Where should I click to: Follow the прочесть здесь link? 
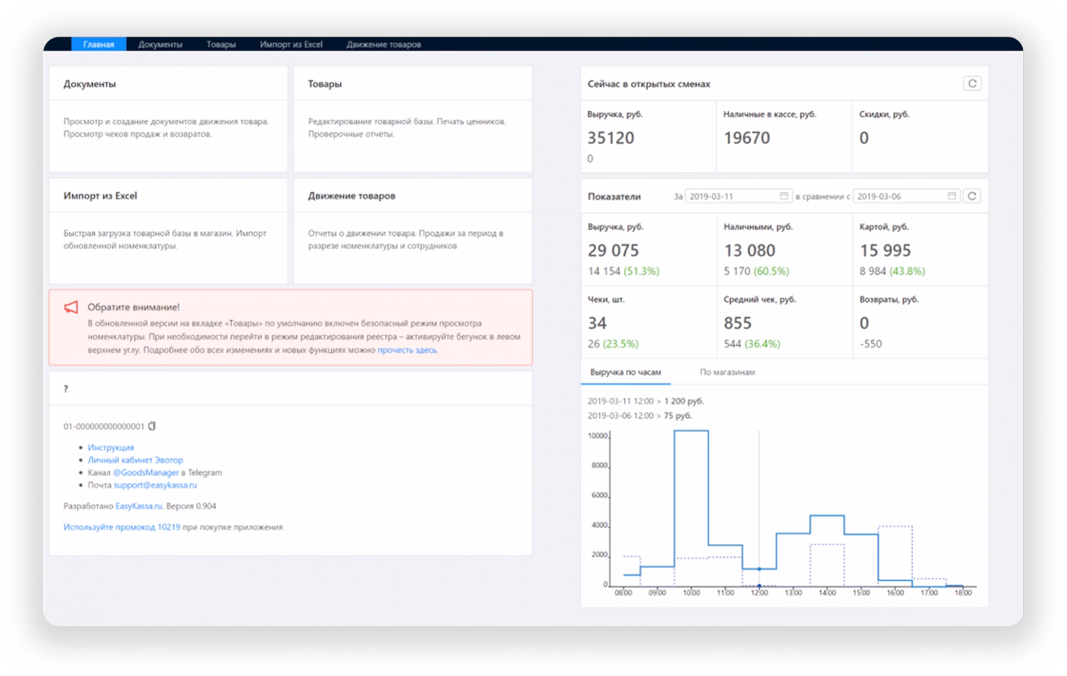[407, 349]
